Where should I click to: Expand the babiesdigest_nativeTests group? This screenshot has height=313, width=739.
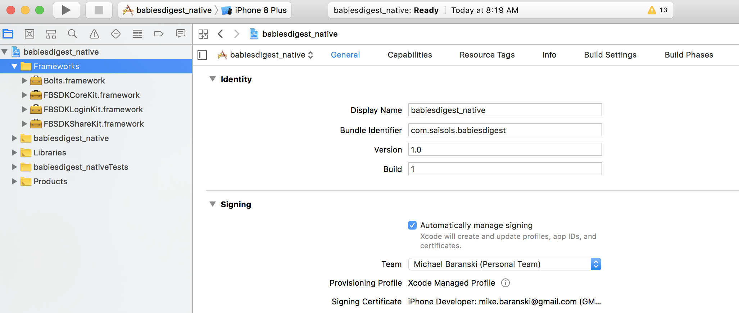click(14, 167)
